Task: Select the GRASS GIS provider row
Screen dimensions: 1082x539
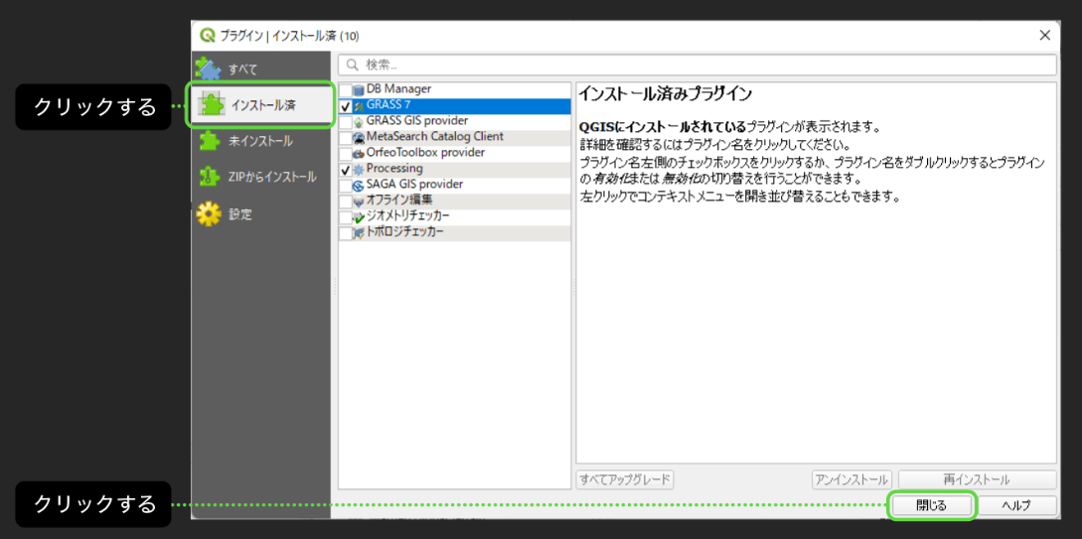Action: pos(455,122)
